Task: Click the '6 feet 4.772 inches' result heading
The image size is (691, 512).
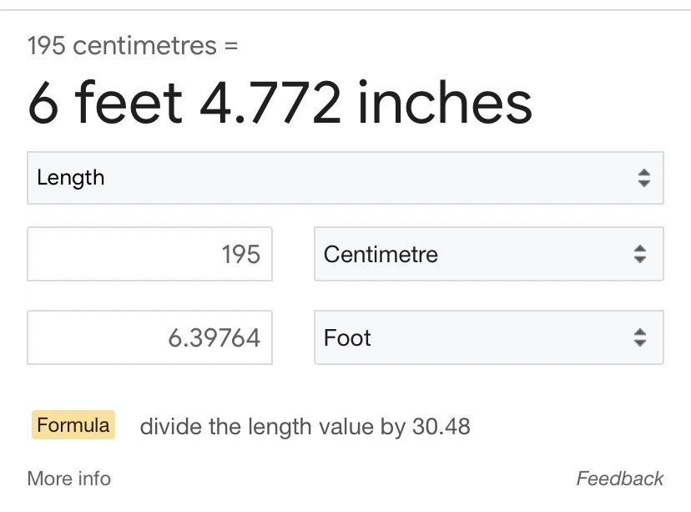Action: pyautogui.click(x=280, y=104)
